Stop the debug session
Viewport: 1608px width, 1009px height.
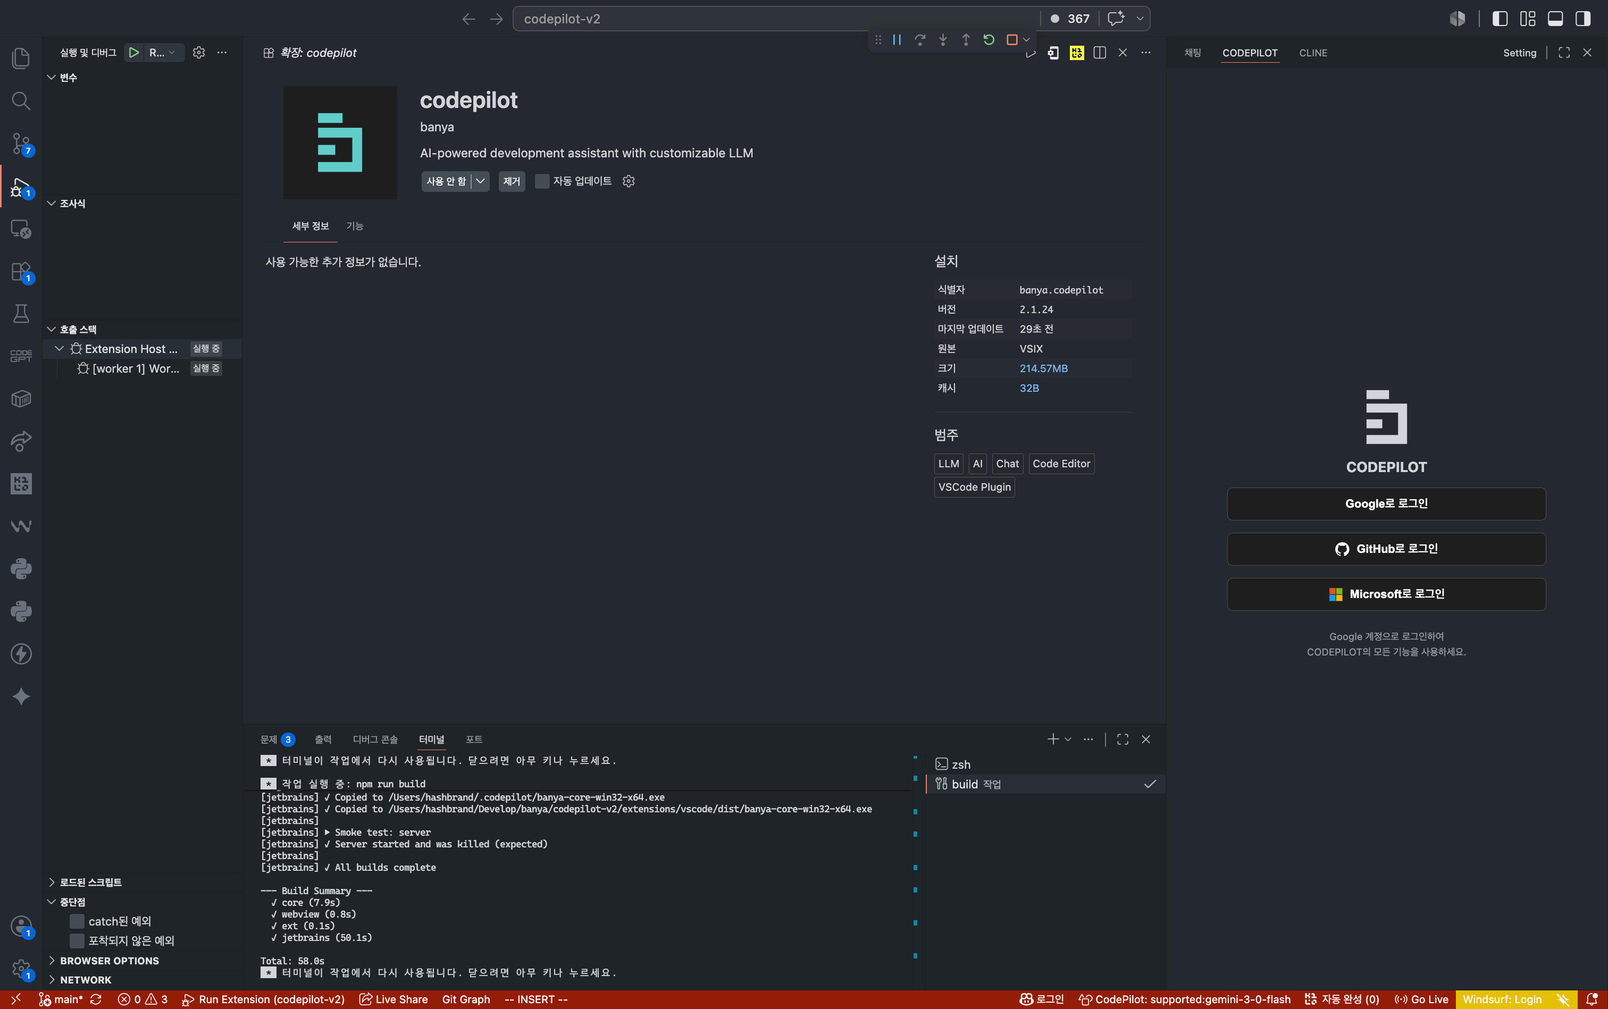pos(1012,40)
